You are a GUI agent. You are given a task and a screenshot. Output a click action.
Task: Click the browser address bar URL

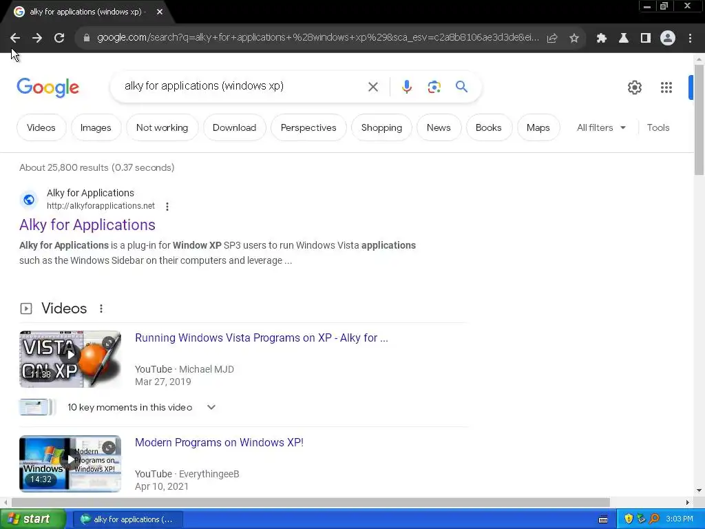pos(318,38)
